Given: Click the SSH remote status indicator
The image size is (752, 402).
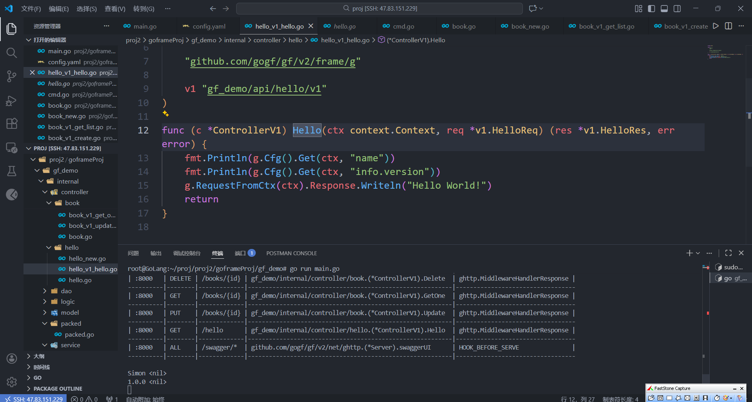Looking at the screenshot, I should click(x=34, y=399).
